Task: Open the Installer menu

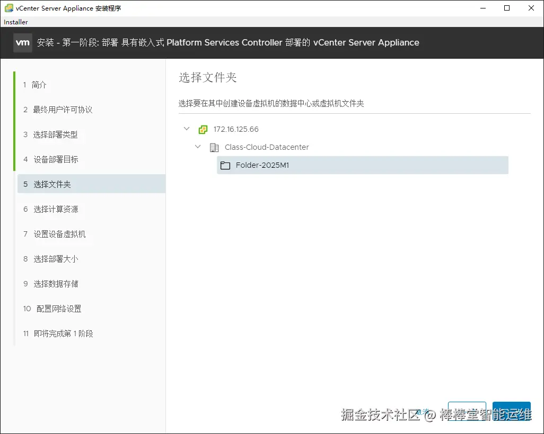Action: [15, 22]
